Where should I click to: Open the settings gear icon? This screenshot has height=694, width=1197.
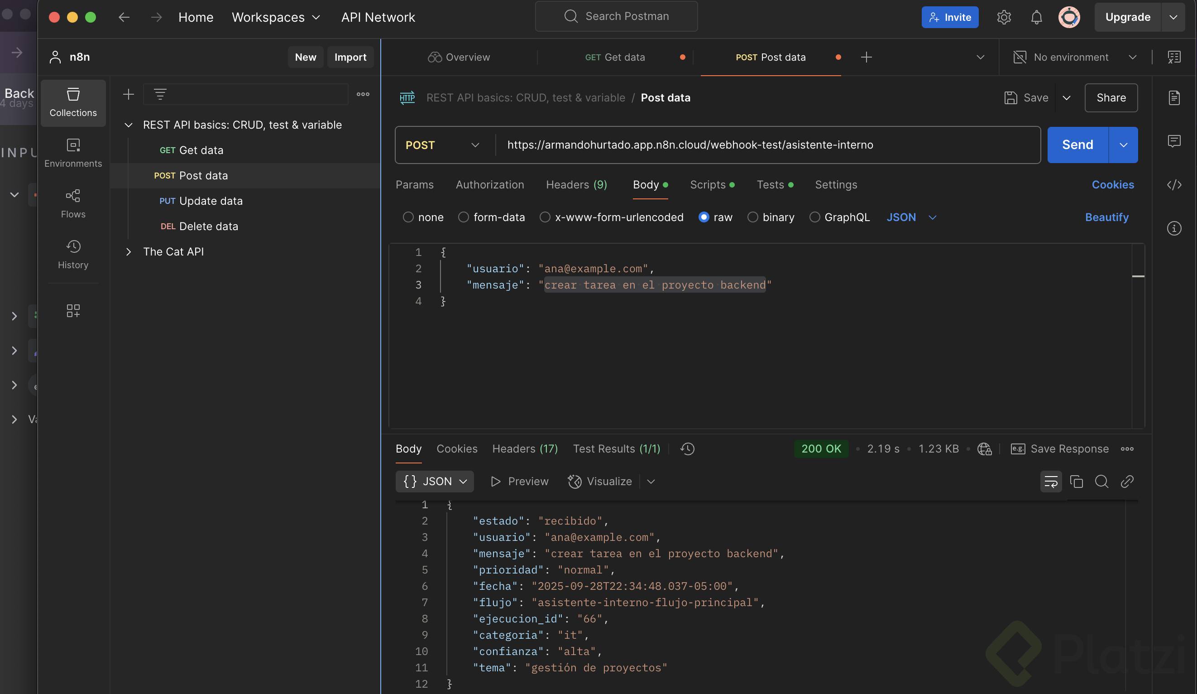(x=1003, y=17)
